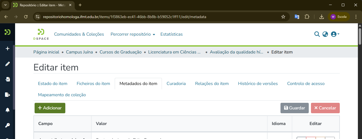Click the Cancelar button
The image size is (362, 139).
click(x=325, y=108)
